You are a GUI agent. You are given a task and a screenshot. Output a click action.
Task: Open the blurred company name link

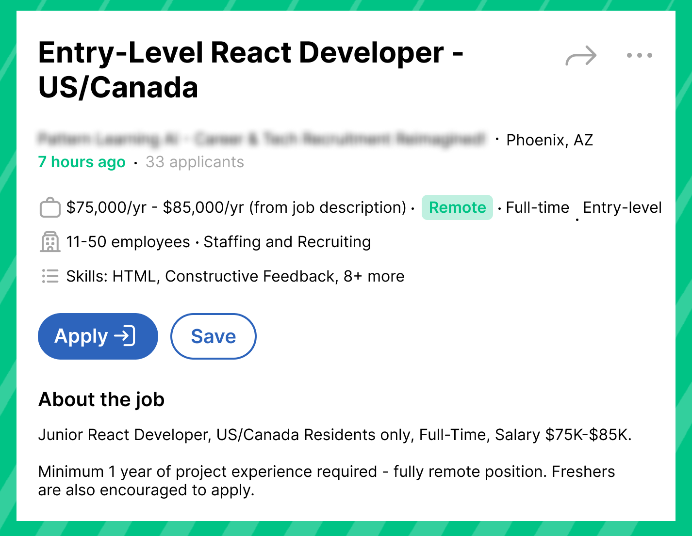coord(262,140)
